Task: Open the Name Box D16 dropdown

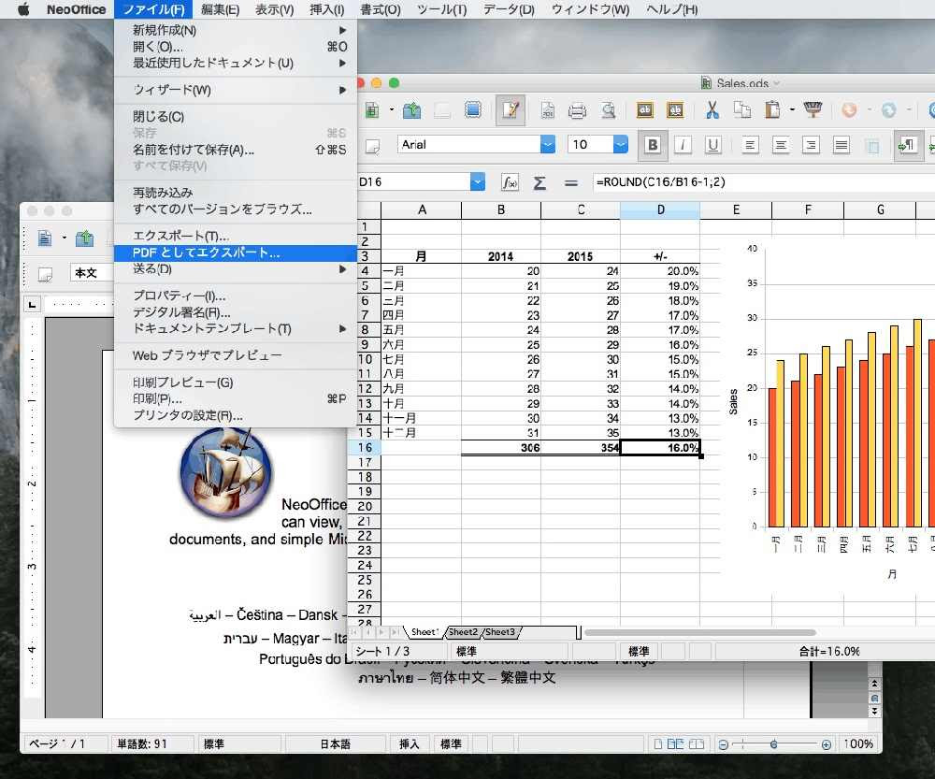Action: tap(478, 182)
